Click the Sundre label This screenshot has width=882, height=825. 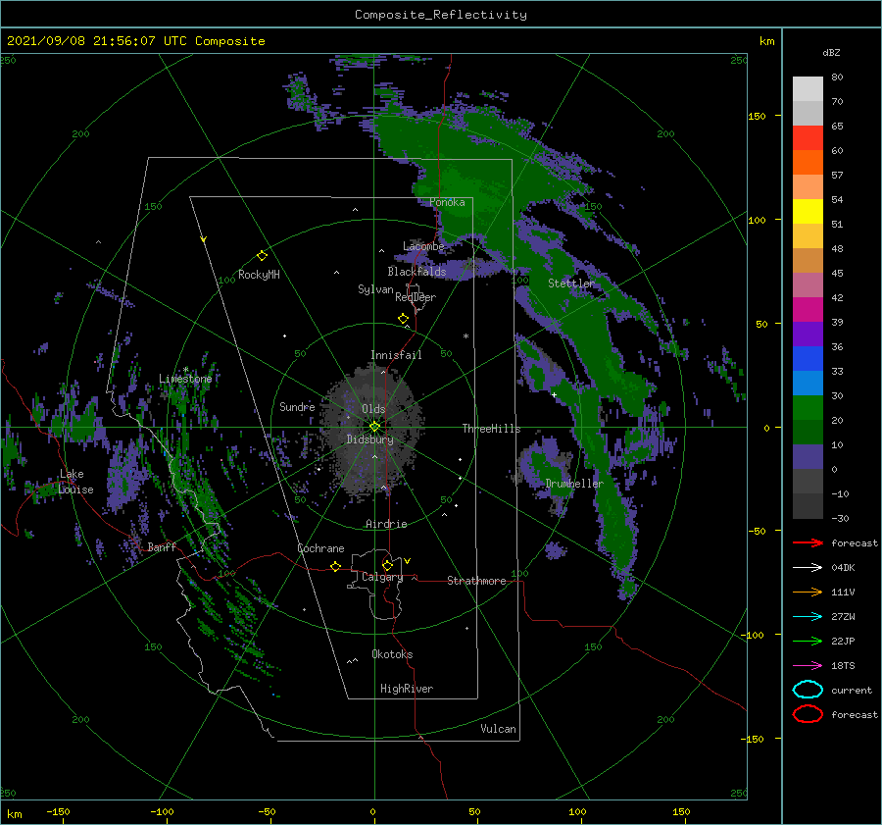tap(297, 407)
